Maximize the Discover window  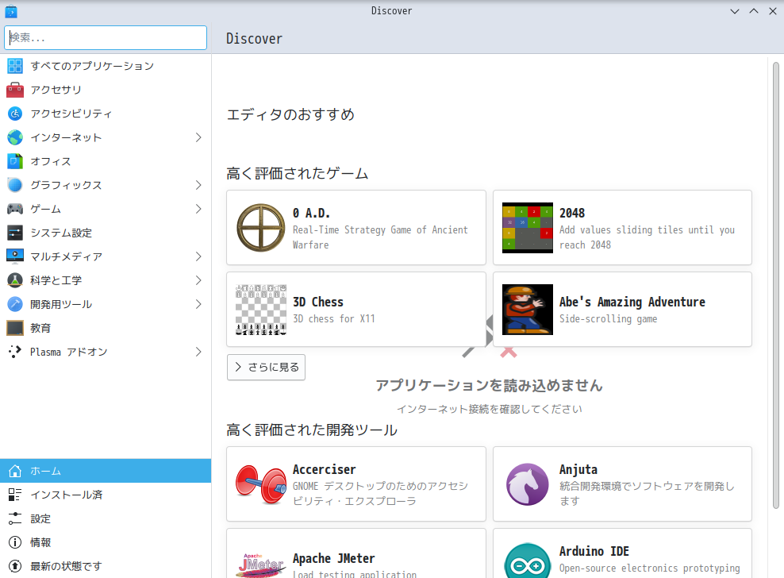click(754, 11)
